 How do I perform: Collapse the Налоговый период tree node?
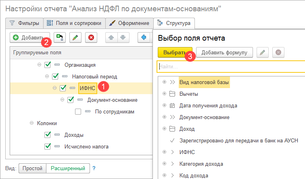47,76
